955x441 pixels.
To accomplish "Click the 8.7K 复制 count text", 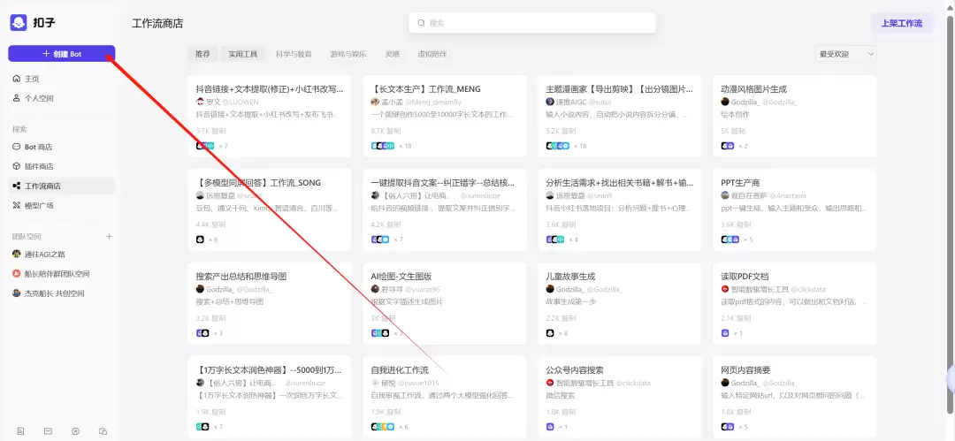I will (386, 131).
